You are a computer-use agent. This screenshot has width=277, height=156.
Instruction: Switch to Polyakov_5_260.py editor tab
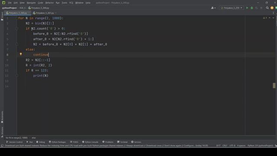[x=18, y=13]
